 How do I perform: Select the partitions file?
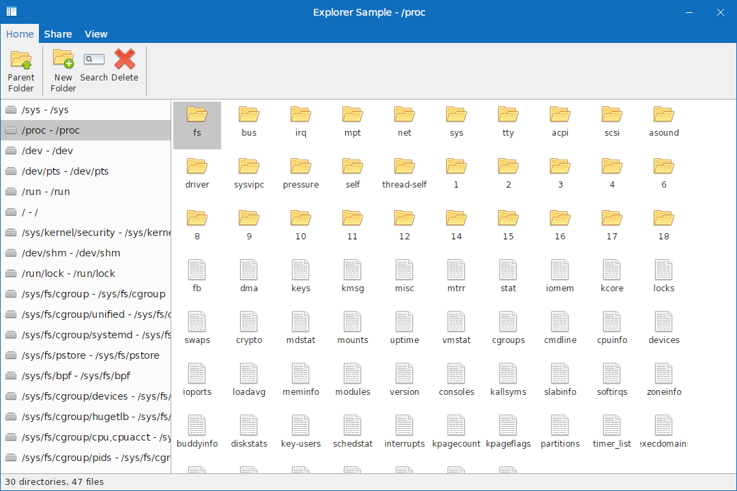point(560,435)
